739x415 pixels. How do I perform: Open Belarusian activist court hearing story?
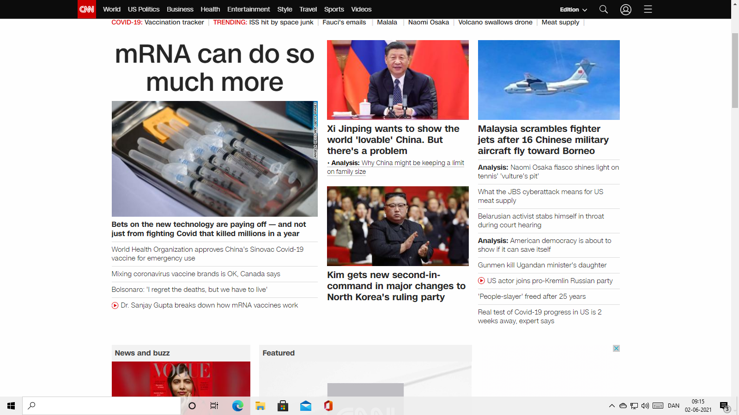[x=541, y=220]
